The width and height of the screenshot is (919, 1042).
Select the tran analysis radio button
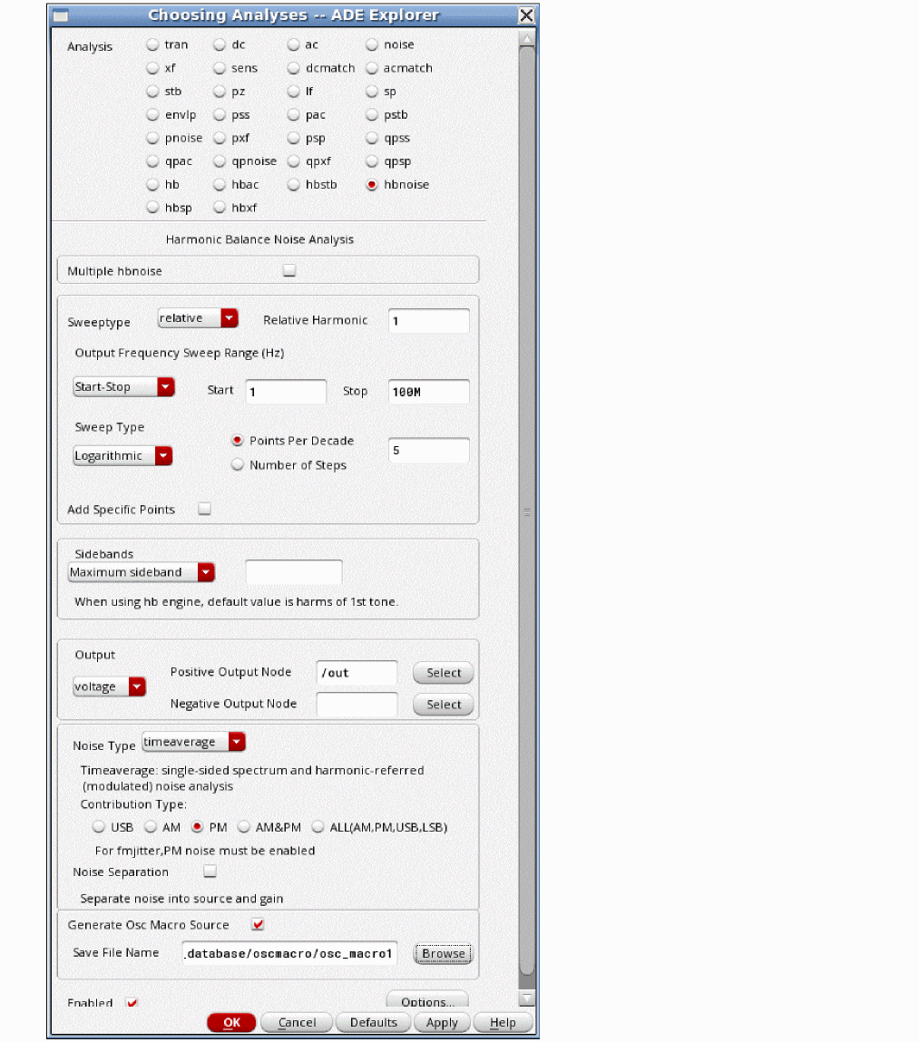coord(152,44)
